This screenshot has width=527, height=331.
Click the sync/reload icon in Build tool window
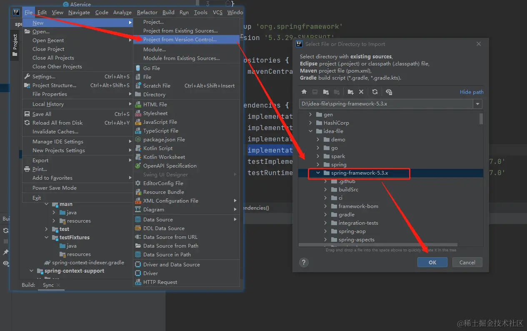pyautogui.click(x=6, y=230)
